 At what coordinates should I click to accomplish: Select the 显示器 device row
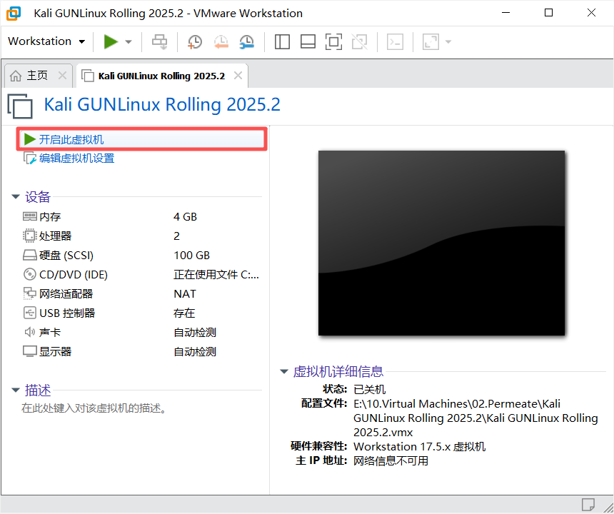click(x=141, y=351)
